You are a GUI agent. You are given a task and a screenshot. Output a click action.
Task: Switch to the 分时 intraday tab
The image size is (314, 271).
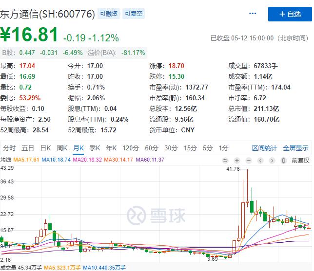click(x=9, y=148)
